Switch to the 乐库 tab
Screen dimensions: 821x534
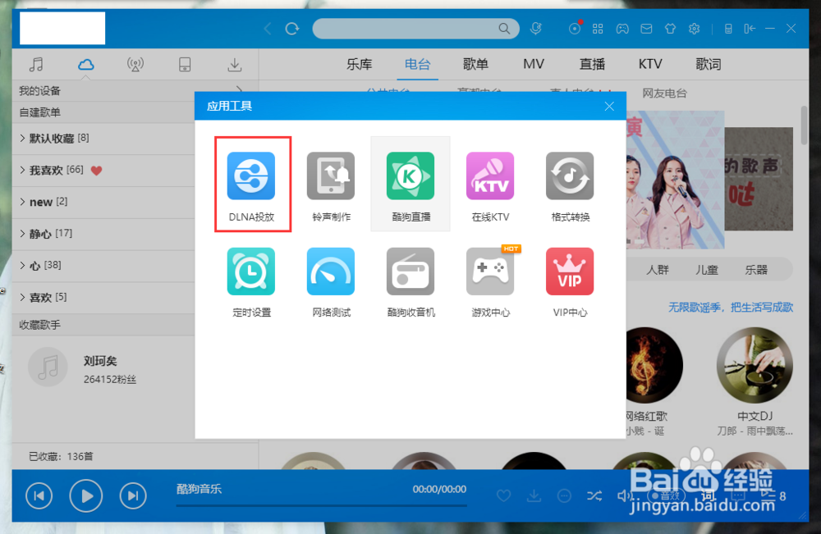[360, 64]
